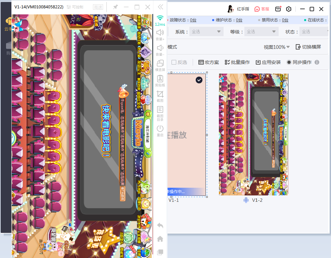Show info for 同步操作

(317, 62)
